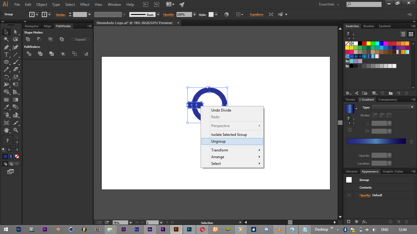Click the Recolor Artwork wheel icon

[x=226, y=14]
